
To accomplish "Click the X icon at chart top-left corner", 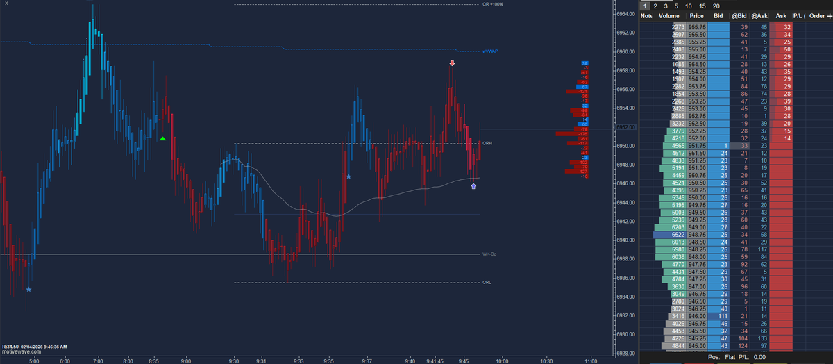I will click(6, 4).
